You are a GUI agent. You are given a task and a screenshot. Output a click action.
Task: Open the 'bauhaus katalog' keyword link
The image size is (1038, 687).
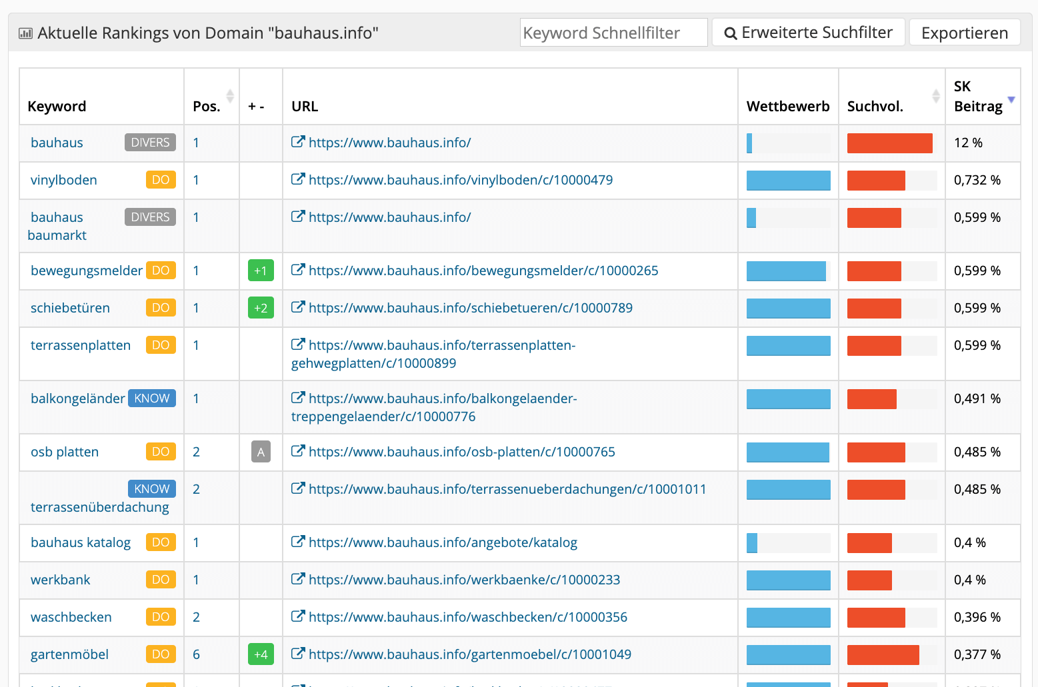click(81, 542)
